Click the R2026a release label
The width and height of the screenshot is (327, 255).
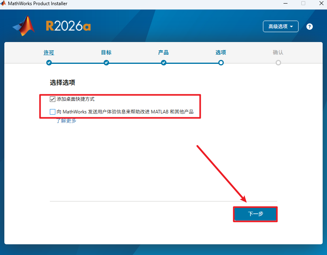[x=68, y=26]
